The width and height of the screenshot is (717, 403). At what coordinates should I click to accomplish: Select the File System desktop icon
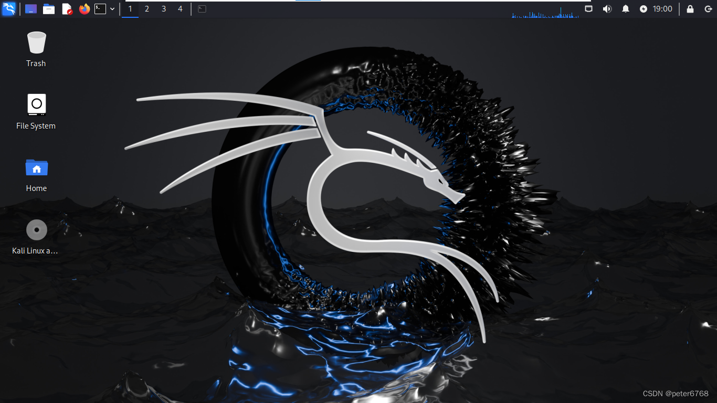pyautogui.click(x=37, y=105)
